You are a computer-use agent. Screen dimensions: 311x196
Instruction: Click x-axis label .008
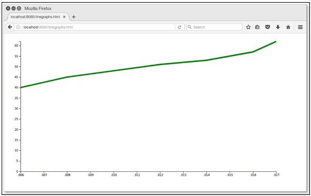point(67,175)
